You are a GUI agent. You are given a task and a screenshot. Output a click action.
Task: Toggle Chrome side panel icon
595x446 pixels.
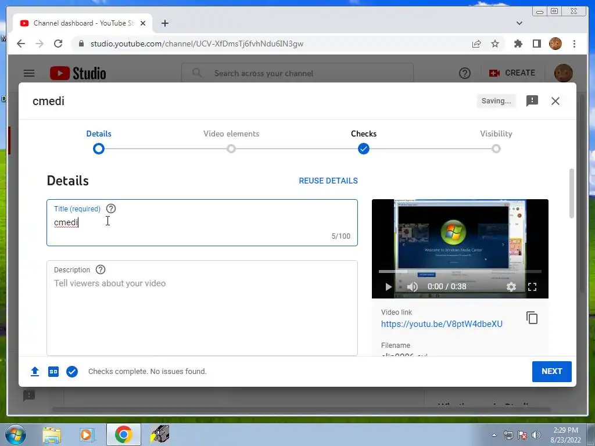coord(536,44)
